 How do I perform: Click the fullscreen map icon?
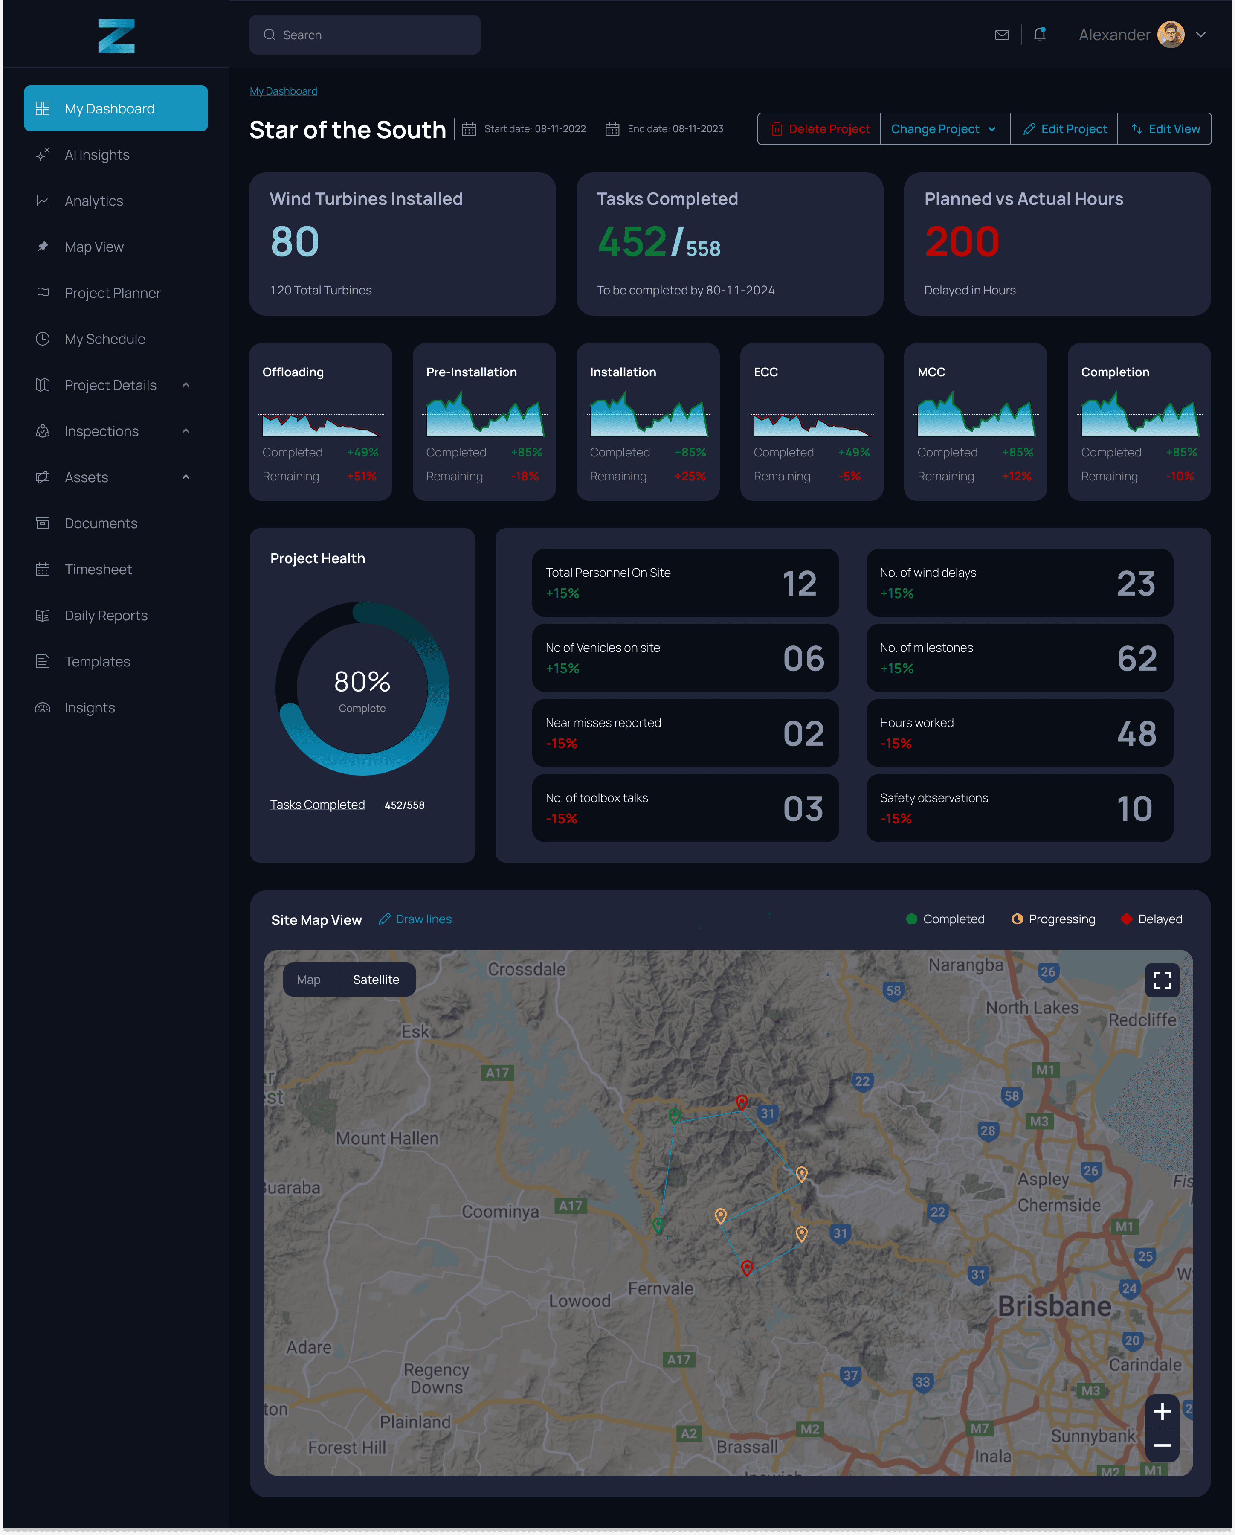click(x=1162, y=980)
